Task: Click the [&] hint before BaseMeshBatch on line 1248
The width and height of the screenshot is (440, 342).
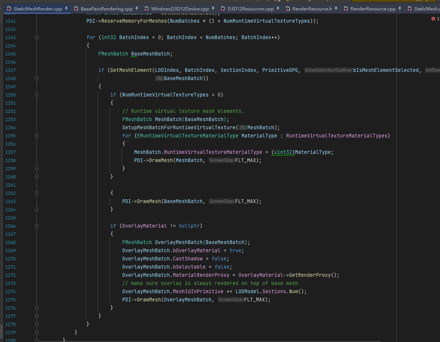Action: pyautogui.click(x=159, y=78)
